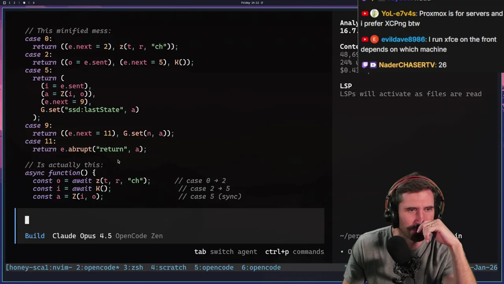Click the 'case 2:' line

(x=39, y=54)
